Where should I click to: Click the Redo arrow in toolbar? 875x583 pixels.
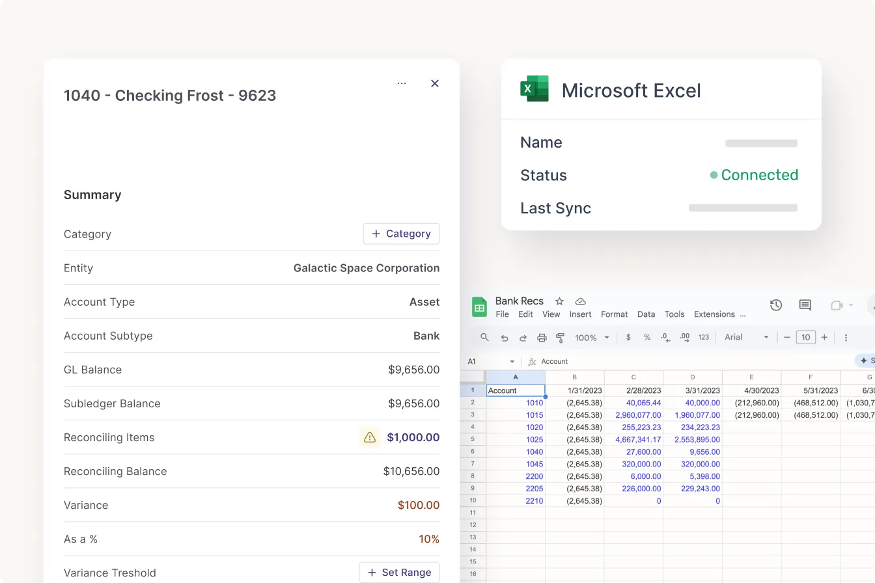(x=523, y=338)
